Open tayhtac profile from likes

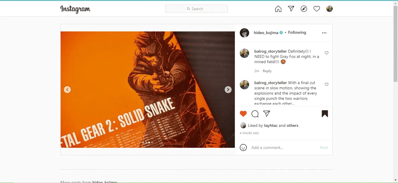pos(271,126)
